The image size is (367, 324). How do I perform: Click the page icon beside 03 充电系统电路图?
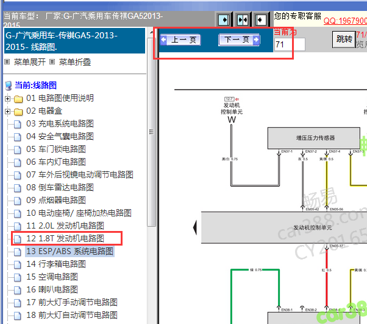coord(18,124)
